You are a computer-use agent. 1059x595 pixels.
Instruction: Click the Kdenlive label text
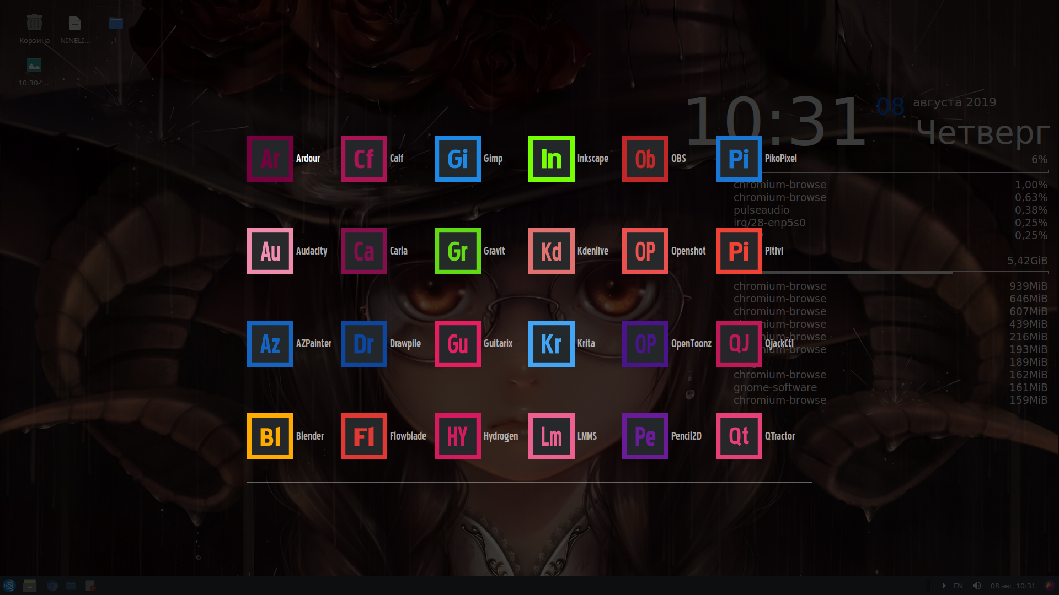pyautogui.click(x=592, y=251)
